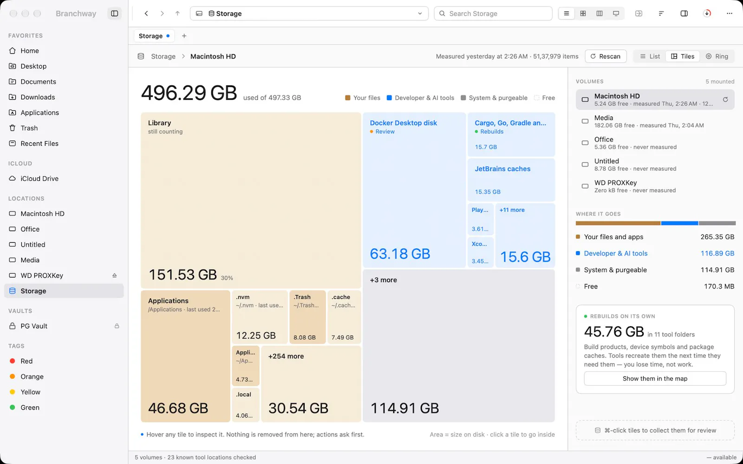Select Developer & AI tools breakdown row
743x464 pixels.
655,253
